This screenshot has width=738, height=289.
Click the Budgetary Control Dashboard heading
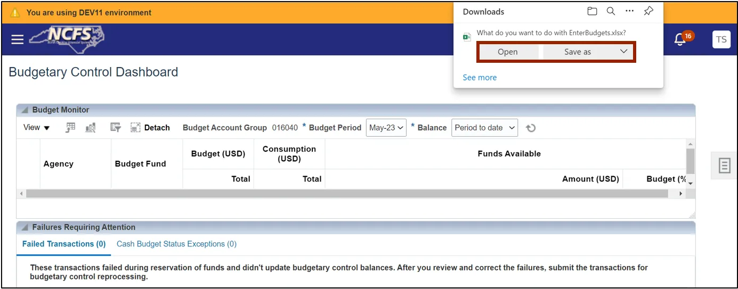click(x=93, y=72)
